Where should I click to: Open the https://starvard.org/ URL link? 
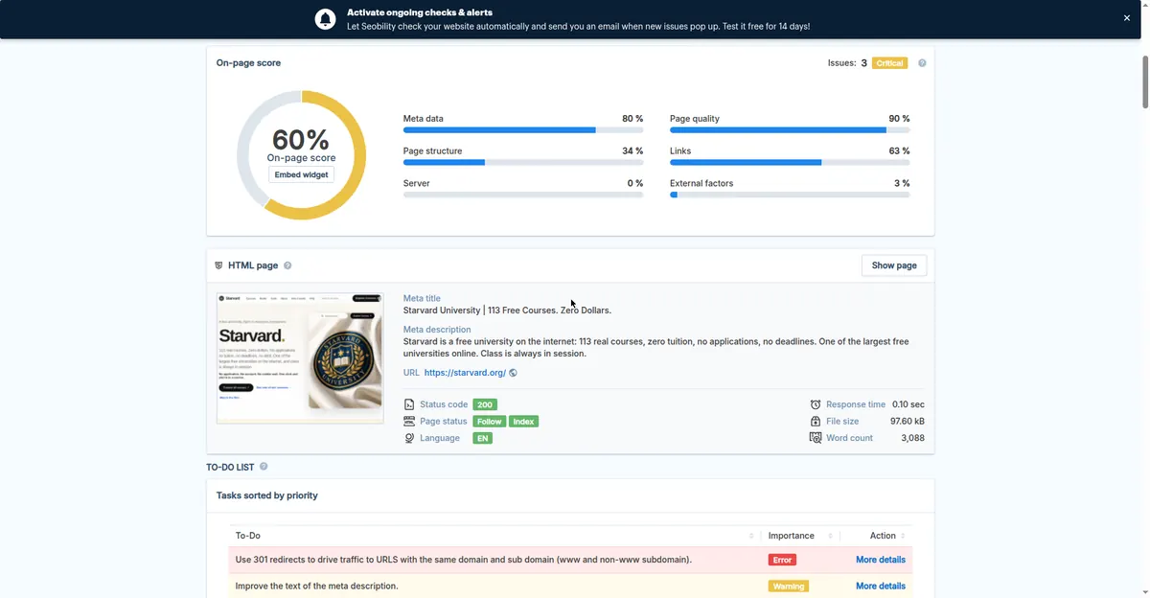click(465, 373)
